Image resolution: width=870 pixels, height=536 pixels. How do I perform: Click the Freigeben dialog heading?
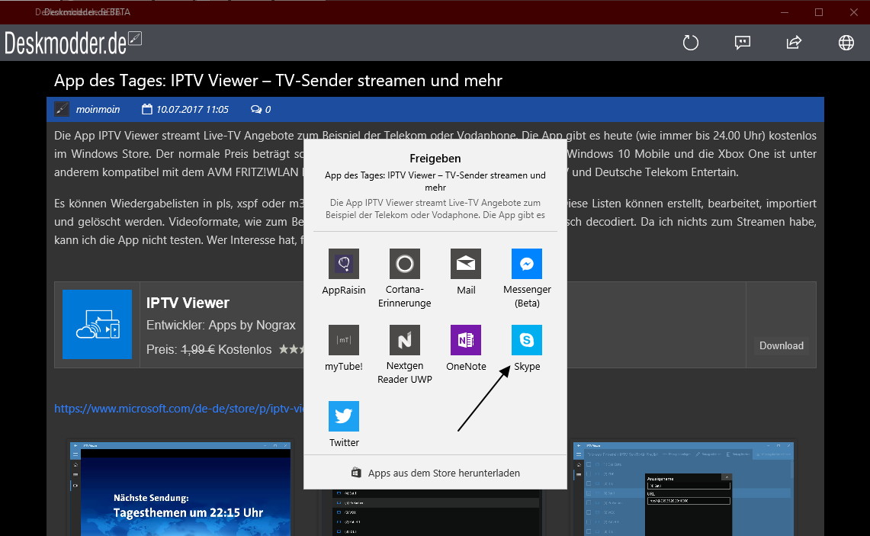435,159
